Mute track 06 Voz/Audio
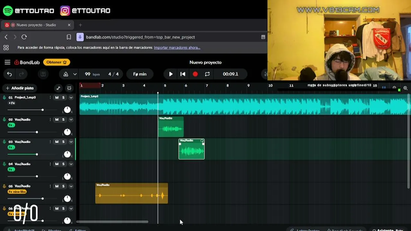411x231 pixels. click(57, 209)
